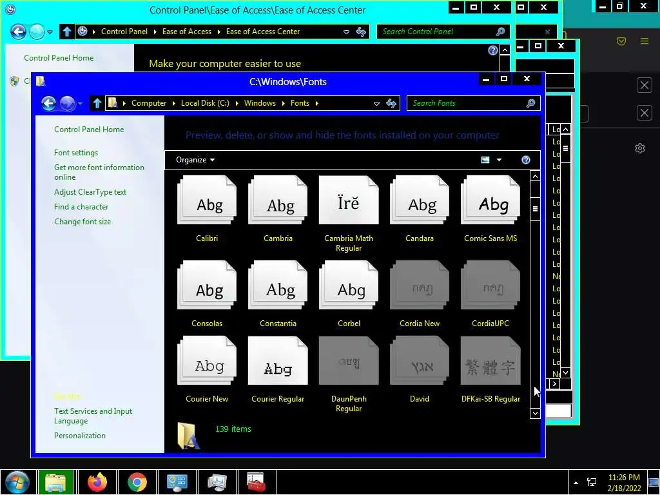The width and height of the screenshot is (660, 495).
Task: Click Ease of Access Center breadcrumb
Action: tap(263, 32)
